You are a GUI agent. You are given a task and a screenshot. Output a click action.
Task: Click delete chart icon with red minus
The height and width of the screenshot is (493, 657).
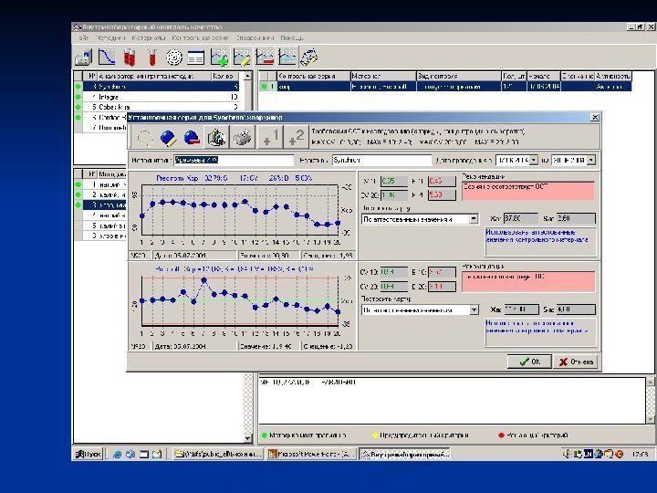point(265,57)
